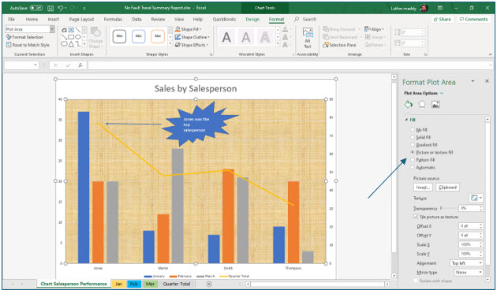Close the Format Plot Area pane

coord(487,81)
